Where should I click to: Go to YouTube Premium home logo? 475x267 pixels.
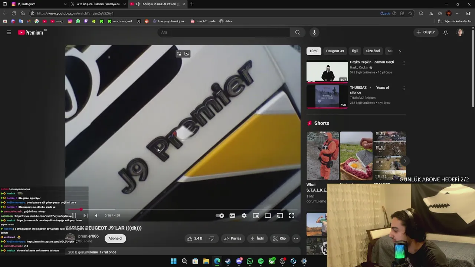pos(31,32)
